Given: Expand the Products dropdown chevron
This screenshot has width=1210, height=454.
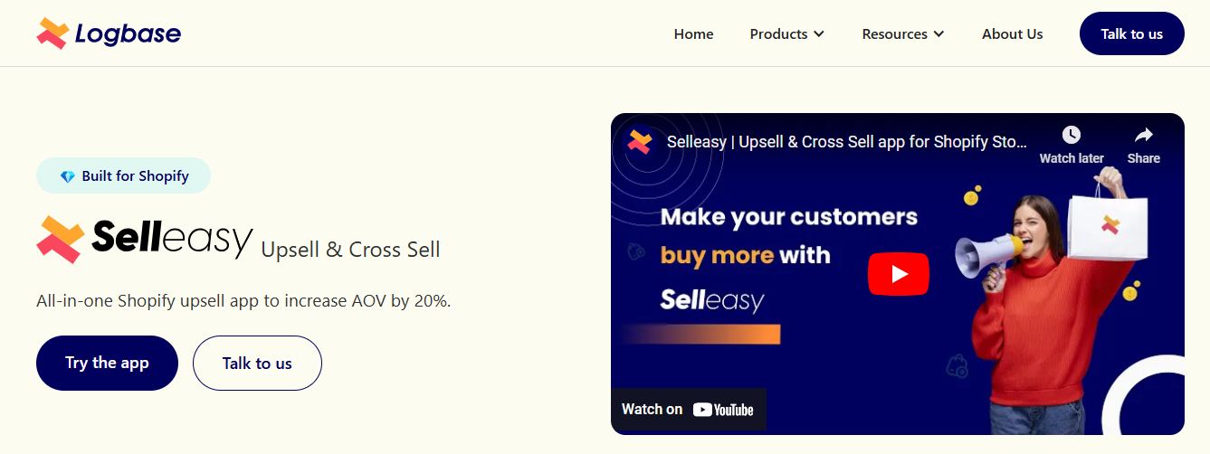Looking at the screenshot, I should (x=819, y=34).
